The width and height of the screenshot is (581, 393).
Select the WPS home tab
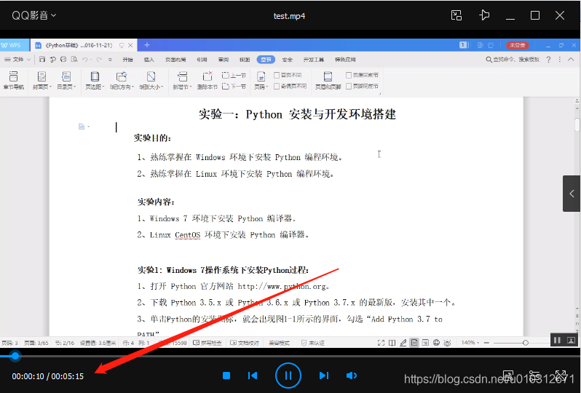(x=11, y=45)
